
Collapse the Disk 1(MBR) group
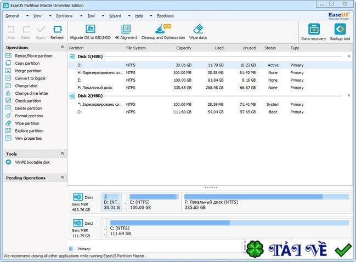click(349, 56)
